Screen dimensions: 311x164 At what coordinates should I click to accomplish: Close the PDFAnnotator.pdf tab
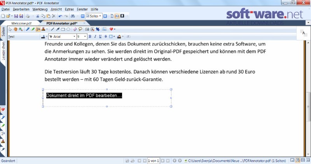coord(84,23)
